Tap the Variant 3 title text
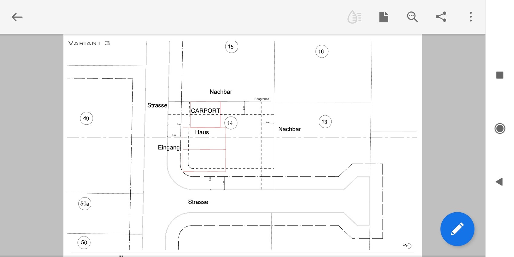Screen dimensions: 514x257 (x=89, y=43)
